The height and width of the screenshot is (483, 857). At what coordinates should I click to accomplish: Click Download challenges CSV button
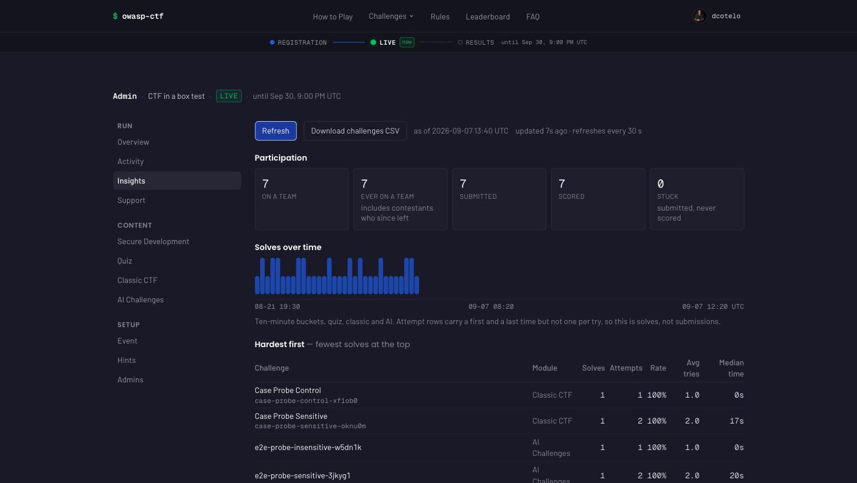pos(355,131)
